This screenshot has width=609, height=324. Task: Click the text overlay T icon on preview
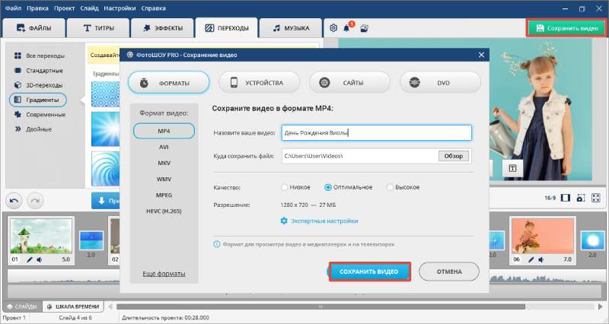pyautogui.click(x=512, y=168)
